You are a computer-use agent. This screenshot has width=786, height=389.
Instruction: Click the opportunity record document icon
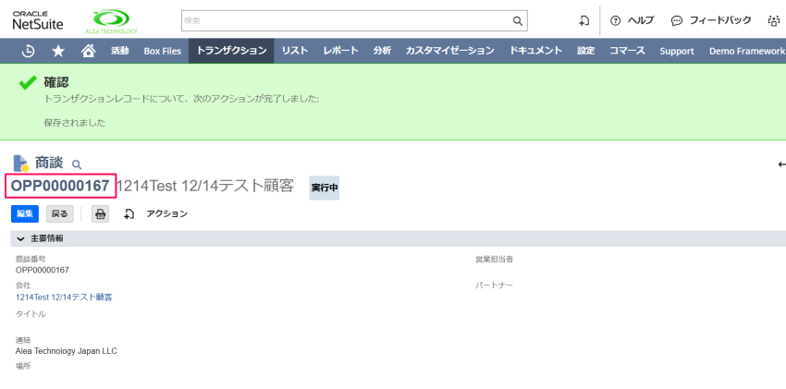[21, 164]
